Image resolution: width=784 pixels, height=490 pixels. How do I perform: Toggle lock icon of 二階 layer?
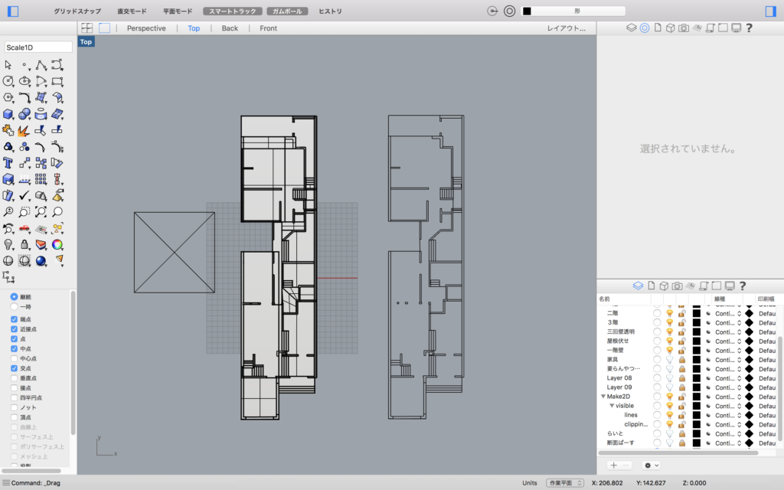point(682,313)
